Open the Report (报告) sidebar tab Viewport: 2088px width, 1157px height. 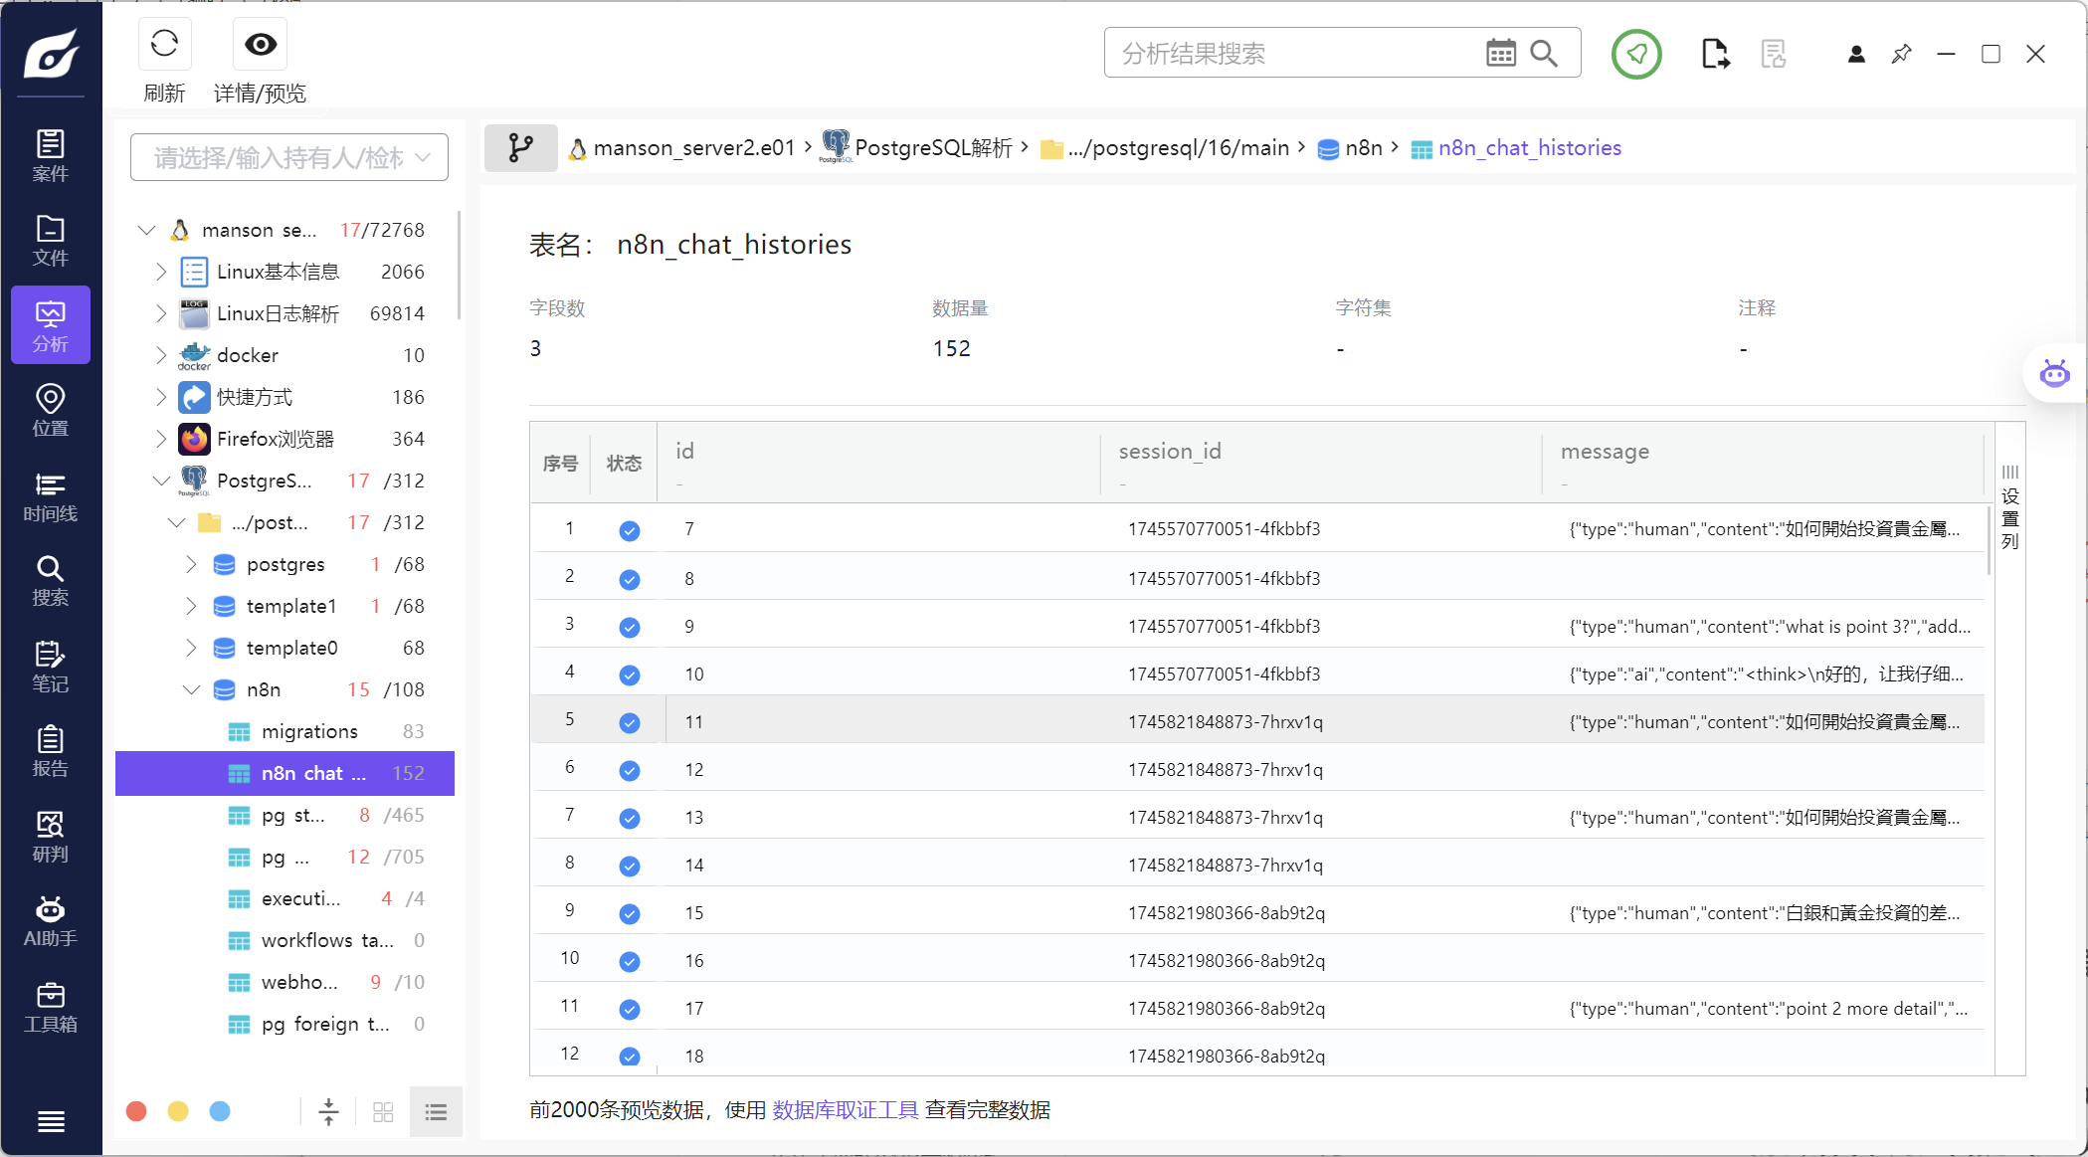51,751
